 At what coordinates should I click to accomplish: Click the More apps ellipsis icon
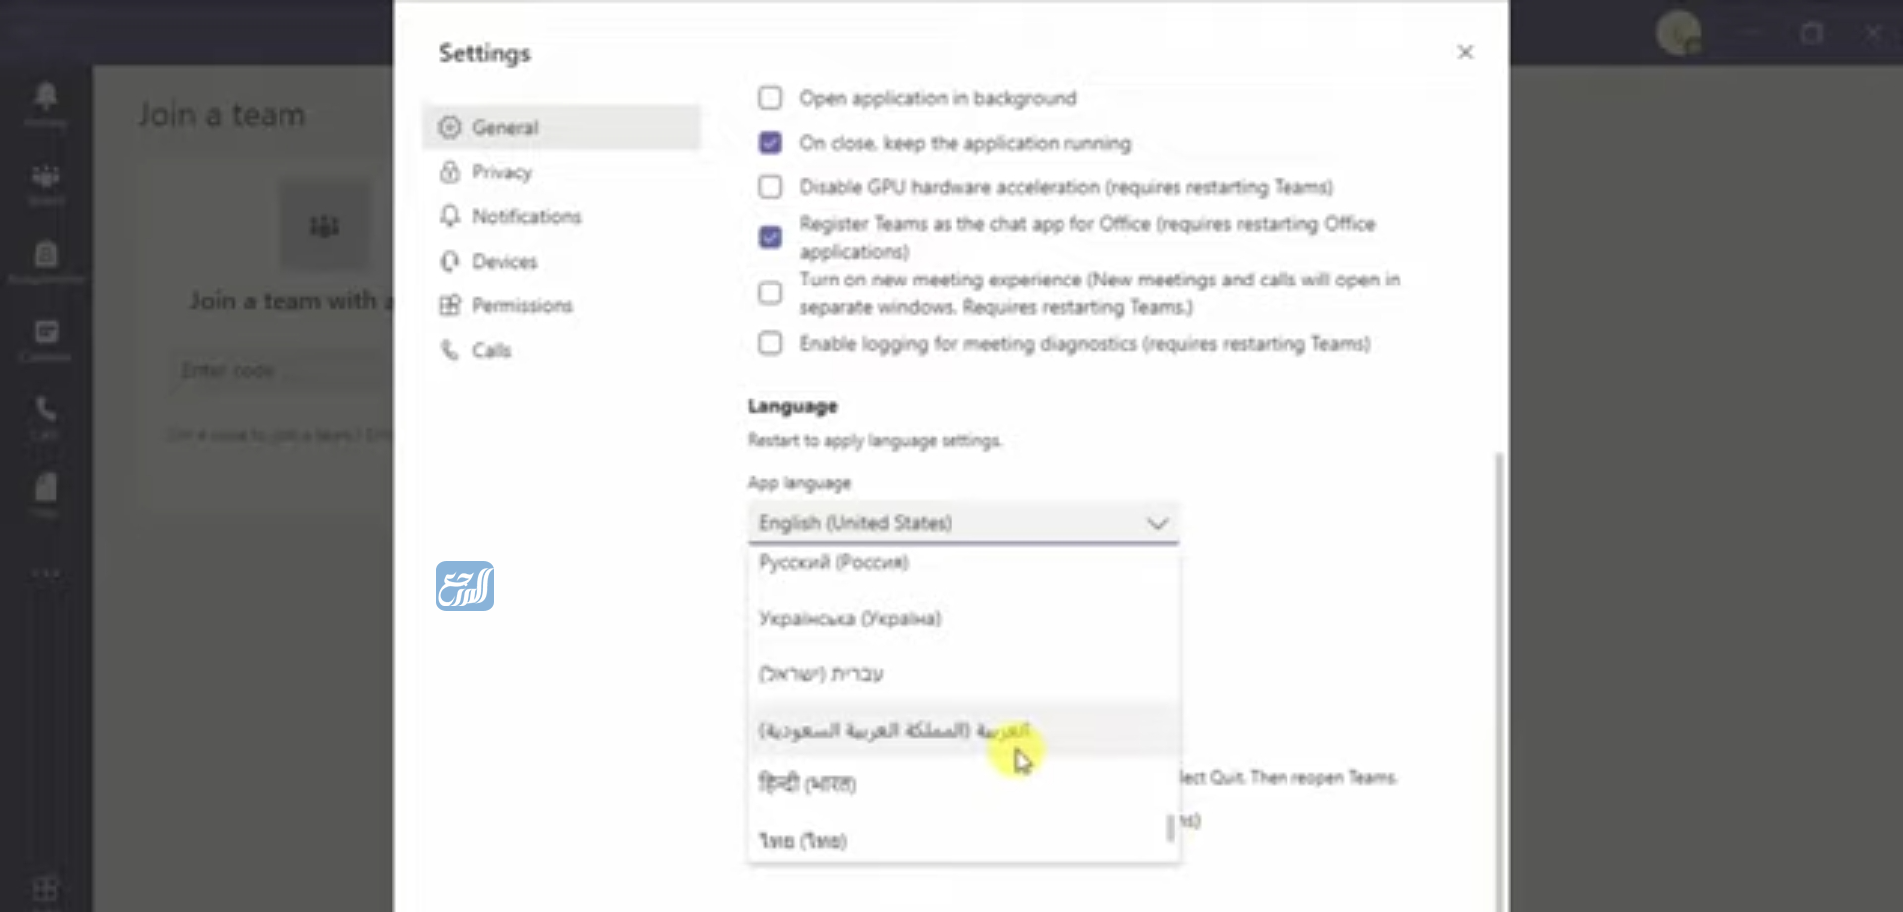pyautogui.click(x=46, y=573)
